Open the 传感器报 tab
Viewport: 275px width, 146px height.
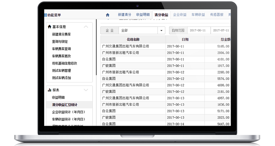coord(217,15)
